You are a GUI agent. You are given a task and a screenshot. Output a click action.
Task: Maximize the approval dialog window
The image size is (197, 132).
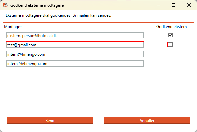click(173, 5)
